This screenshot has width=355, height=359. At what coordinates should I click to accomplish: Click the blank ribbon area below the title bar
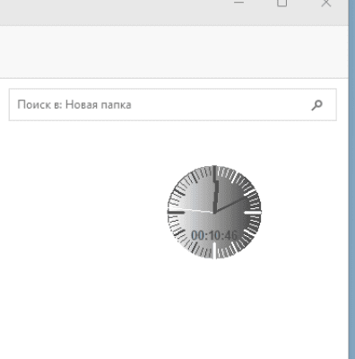(173, 51)
